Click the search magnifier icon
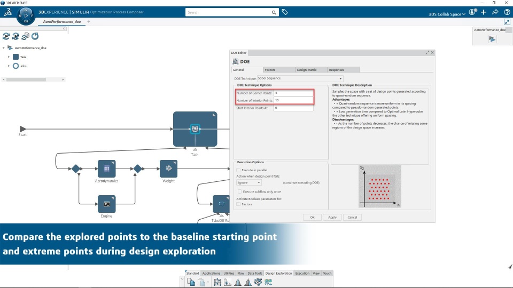 274,12
